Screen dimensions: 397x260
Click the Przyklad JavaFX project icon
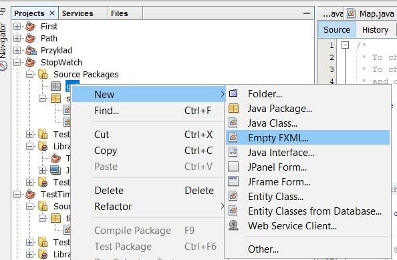pos(31,50)
